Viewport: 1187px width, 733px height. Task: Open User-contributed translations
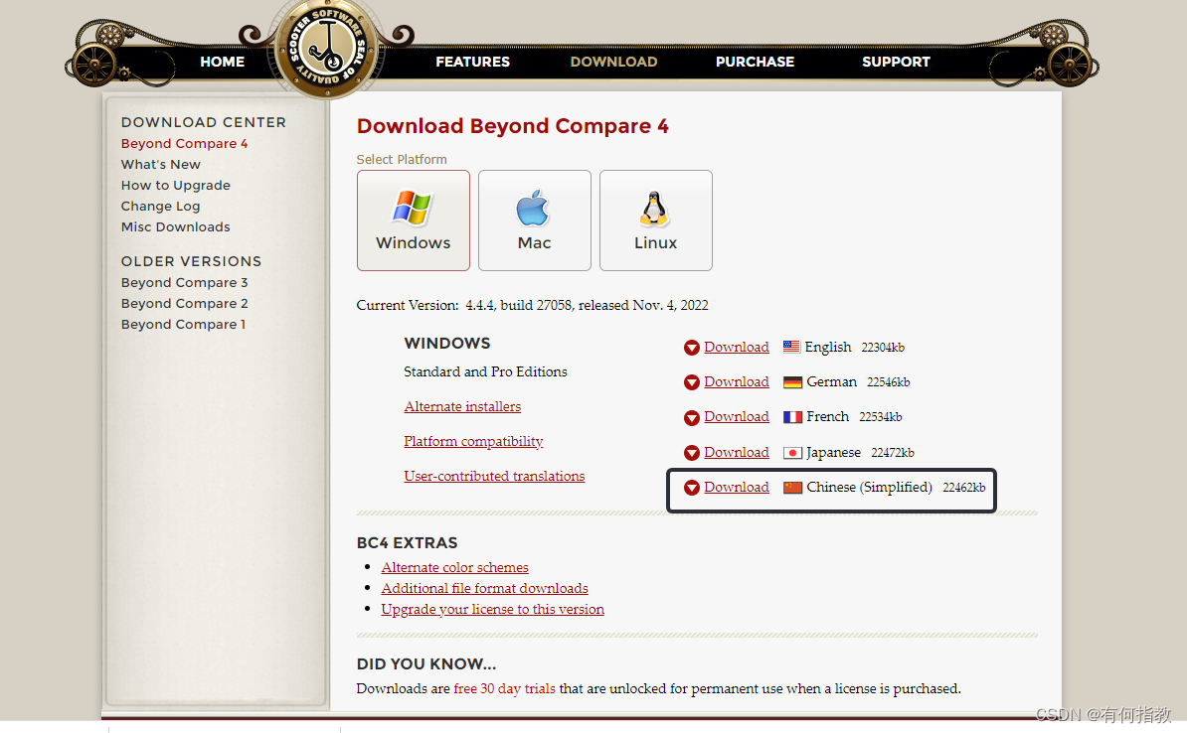pos(494,476)
